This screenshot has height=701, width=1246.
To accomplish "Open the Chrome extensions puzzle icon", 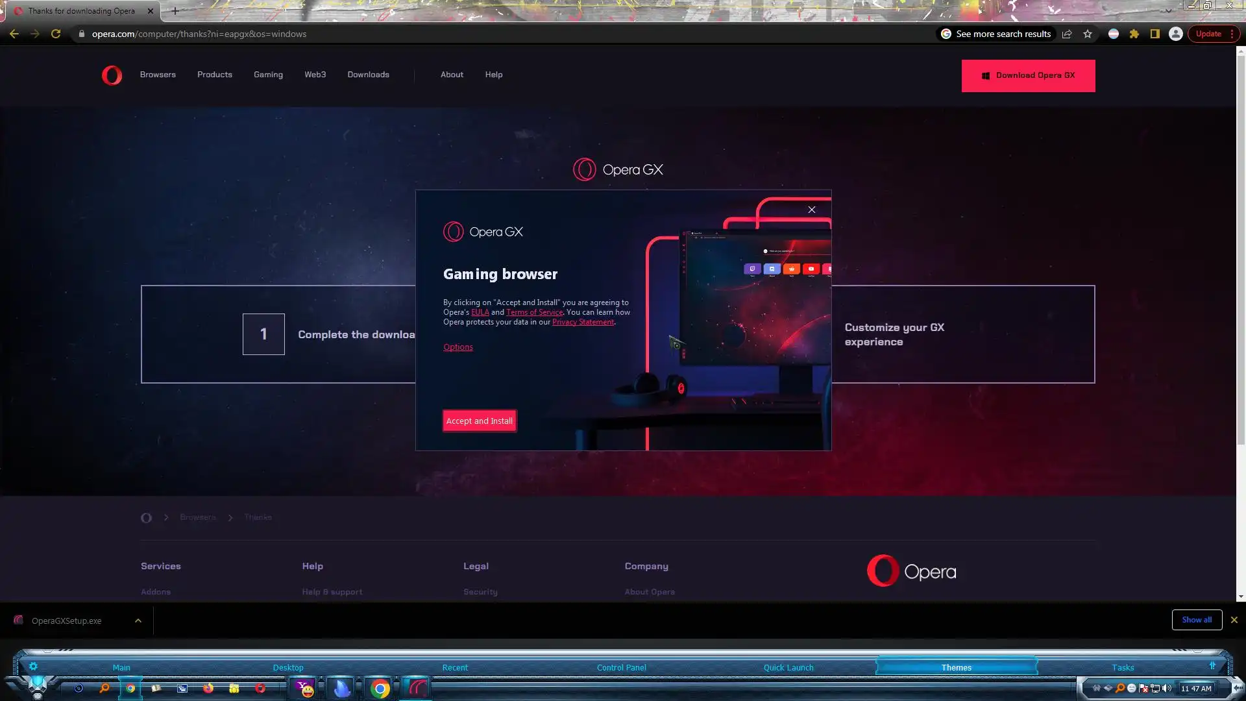I will pyautogui.click(x=1134, y=34).
